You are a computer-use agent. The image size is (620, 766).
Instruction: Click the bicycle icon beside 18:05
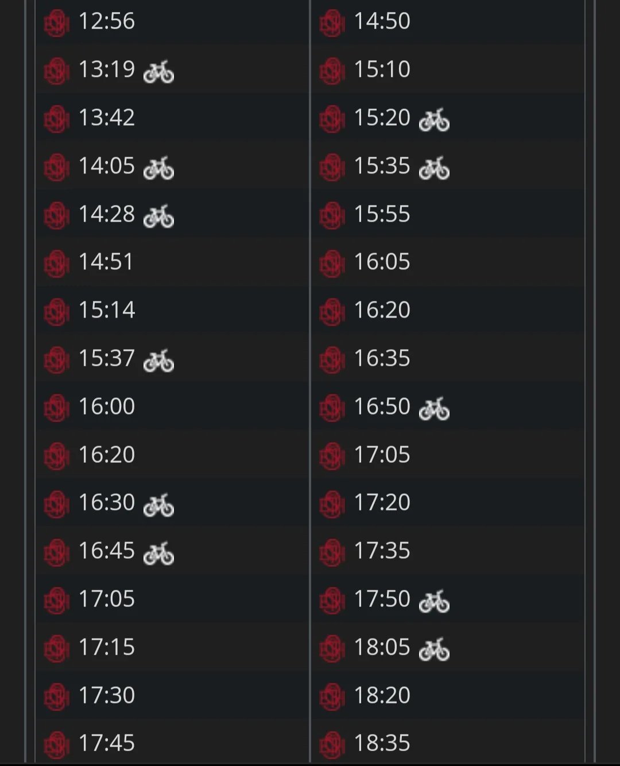point(434,649)
